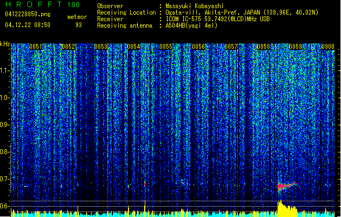341x217 pixels.
Task: Click the 0.9 kHz axis label
Action: tap(5, 125)
